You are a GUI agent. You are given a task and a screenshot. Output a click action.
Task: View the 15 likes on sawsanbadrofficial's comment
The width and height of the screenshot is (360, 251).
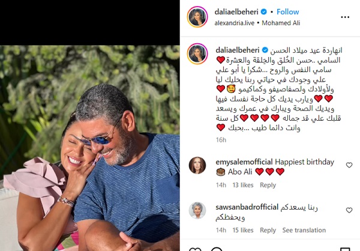[243, 230]
